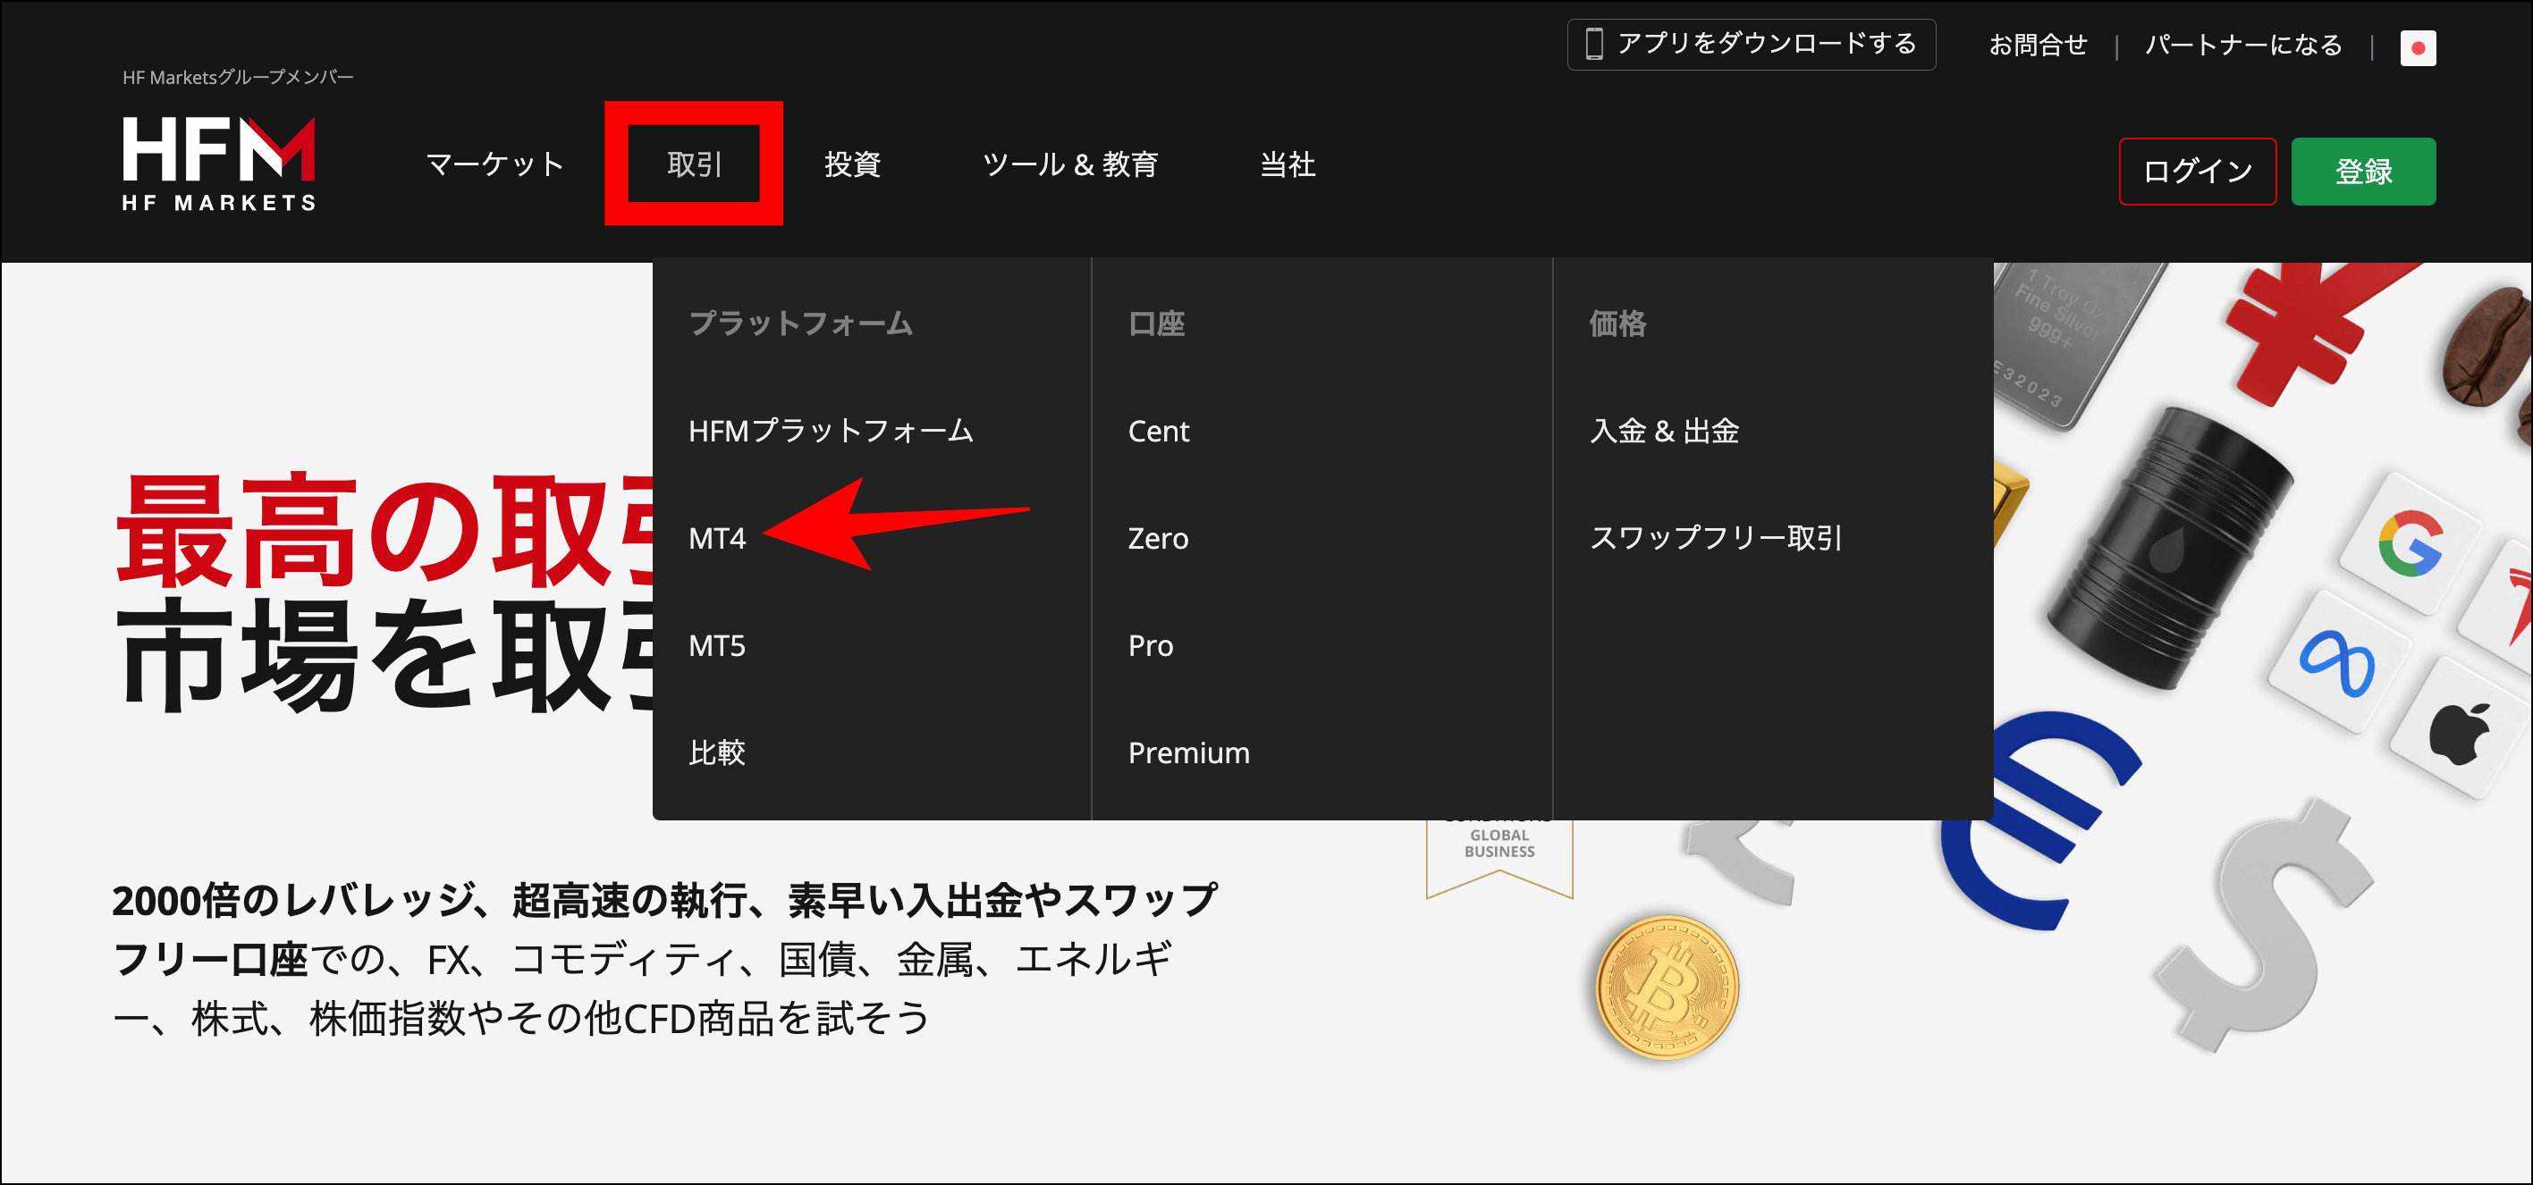Open the 取引 navigation menu
Viewport: 2533px width, 1185px height.
click(x=694, y=164)
